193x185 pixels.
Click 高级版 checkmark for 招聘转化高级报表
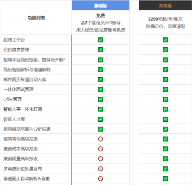[x=165, y=139]
